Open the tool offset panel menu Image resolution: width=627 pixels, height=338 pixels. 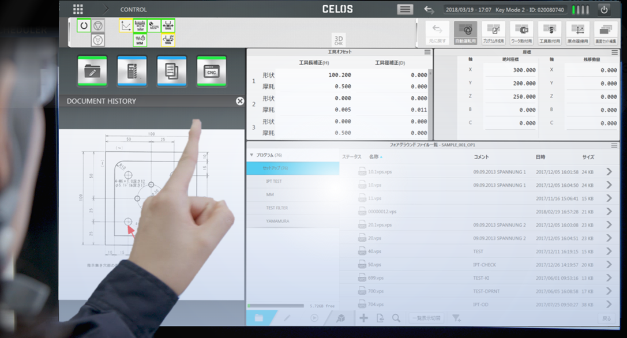(427, 52)
